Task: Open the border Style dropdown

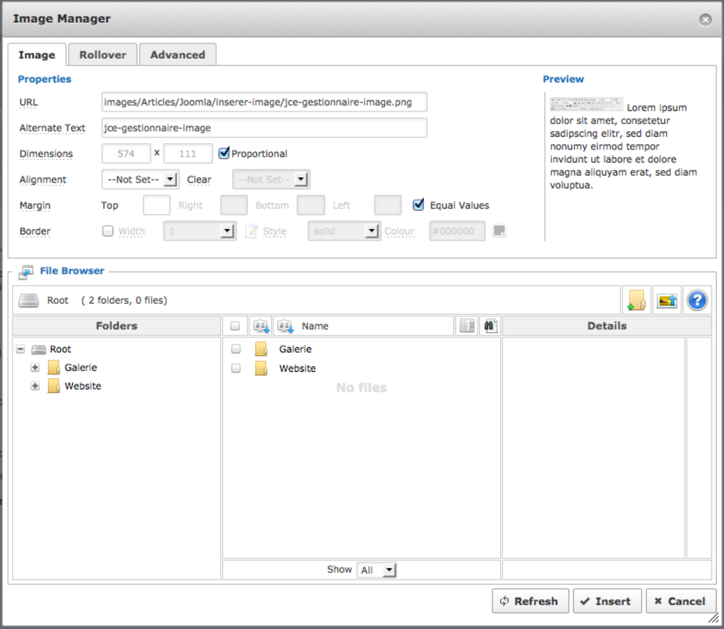Action: (x=344, y=231)
